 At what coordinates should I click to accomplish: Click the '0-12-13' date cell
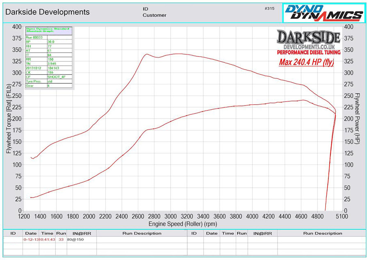coord(31,240)
